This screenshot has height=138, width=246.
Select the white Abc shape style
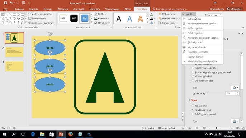(63, 18)
